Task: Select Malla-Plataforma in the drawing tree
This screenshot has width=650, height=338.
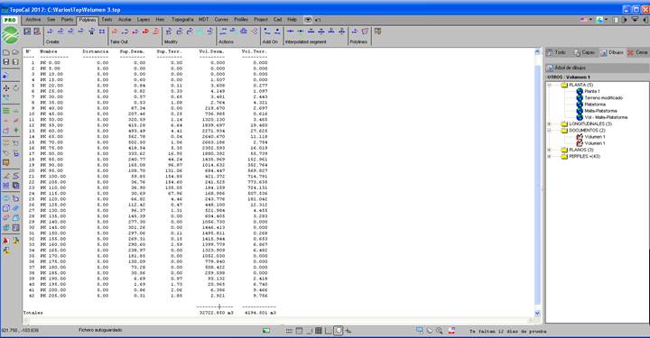Action: coord(600,111)
